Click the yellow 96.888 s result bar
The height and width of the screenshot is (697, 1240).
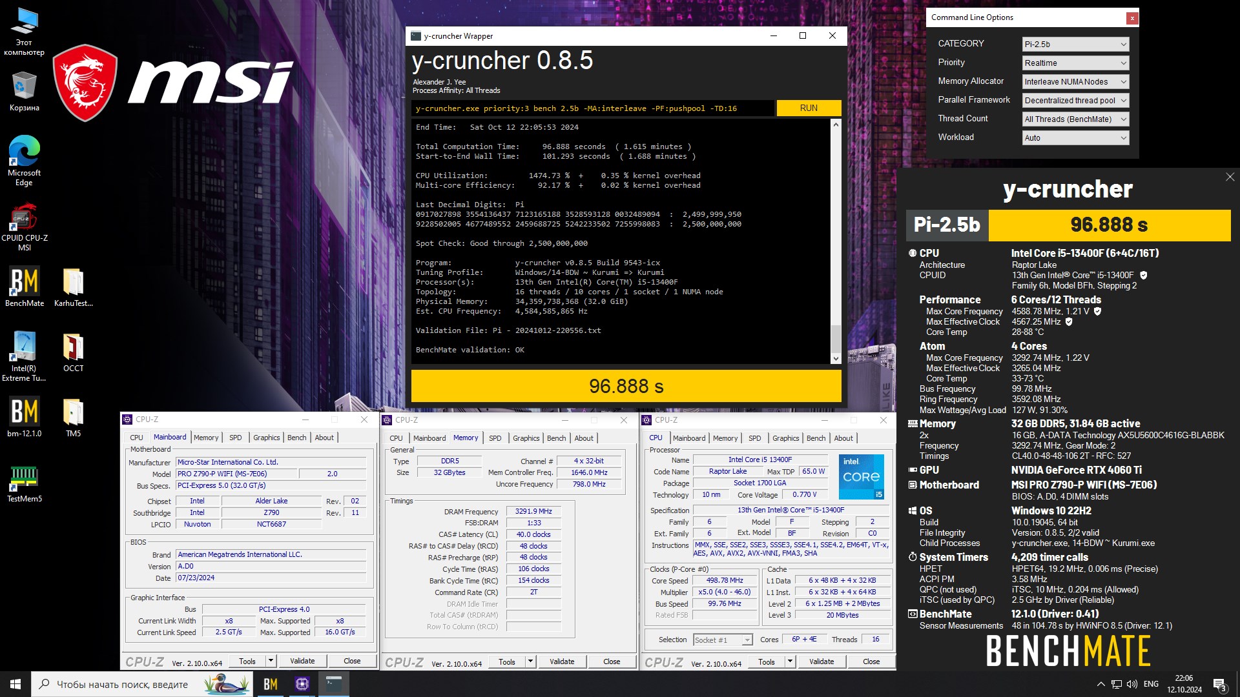[626, 386]
